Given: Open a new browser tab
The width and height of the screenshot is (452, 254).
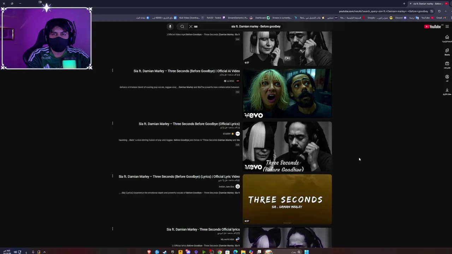Looking at the screenshot, I should 404,4.
